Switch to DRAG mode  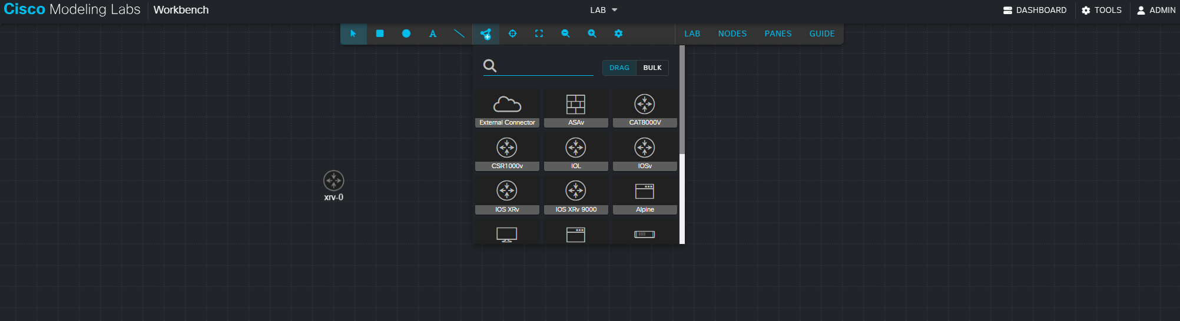[619, 68]
